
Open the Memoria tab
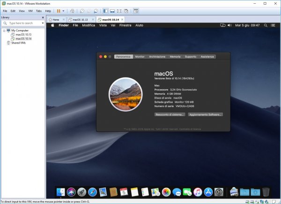pyautogui.click(x=175, y=56)
